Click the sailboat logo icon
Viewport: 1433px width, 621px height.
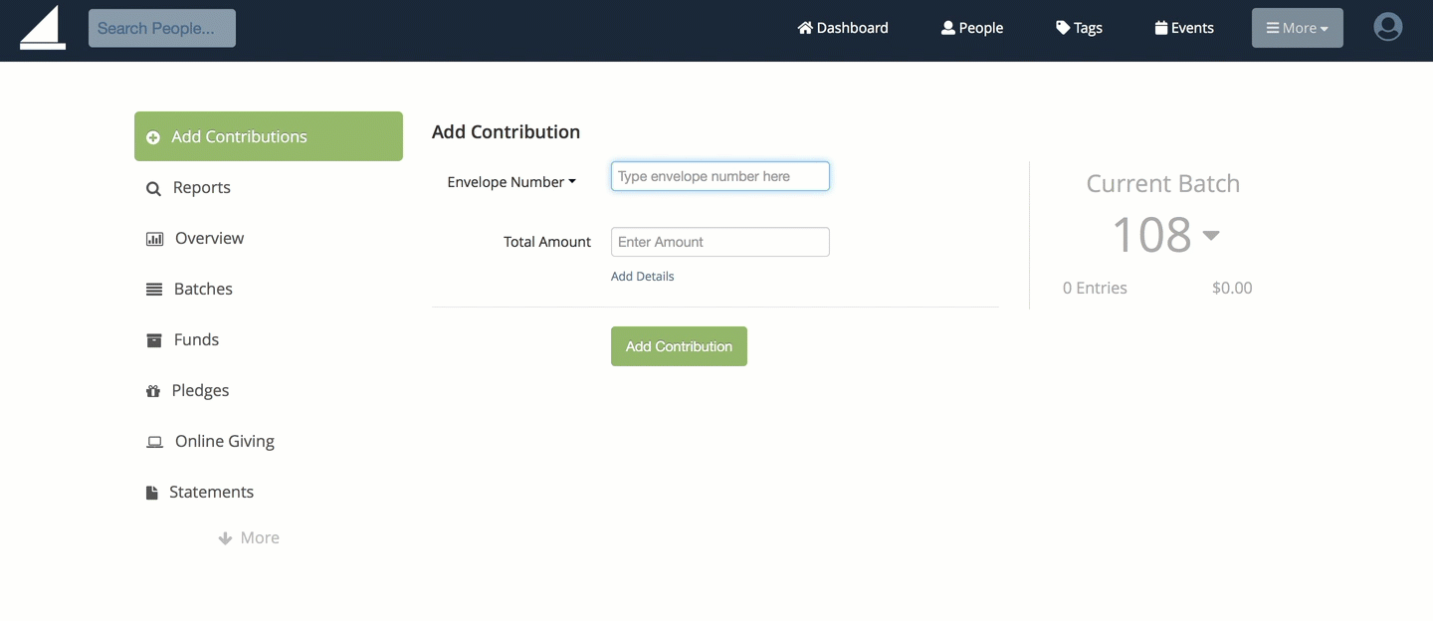pyautogui.click(x=43, y=28)
